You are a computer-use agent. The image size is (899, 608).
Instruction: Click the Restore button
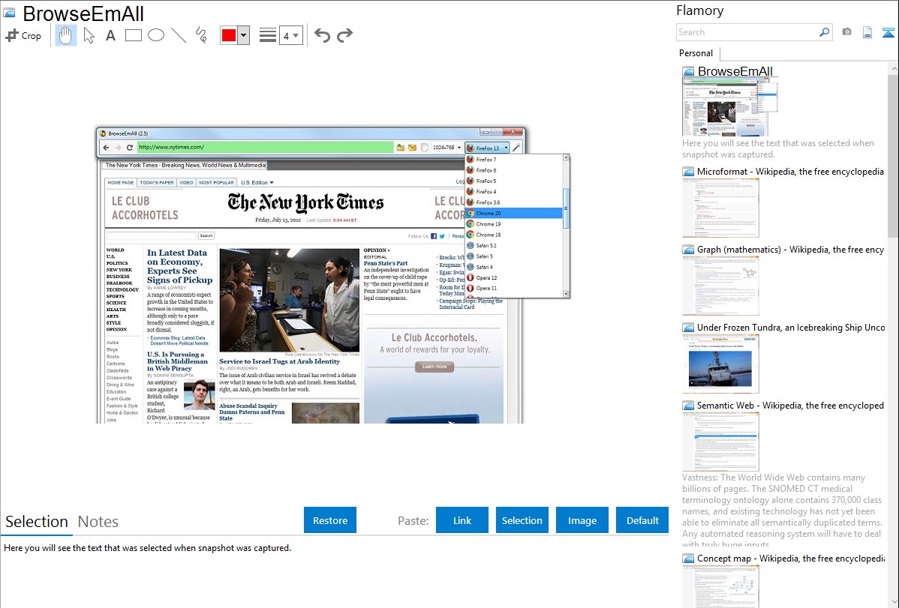[x=330, y=520]
